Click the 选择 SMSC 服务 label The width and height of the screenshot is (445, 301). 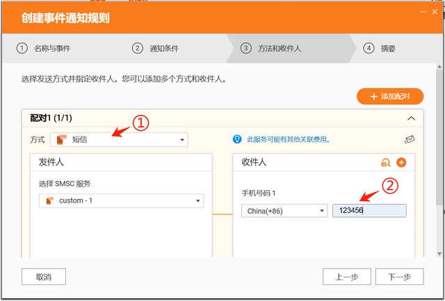[65, 184]
